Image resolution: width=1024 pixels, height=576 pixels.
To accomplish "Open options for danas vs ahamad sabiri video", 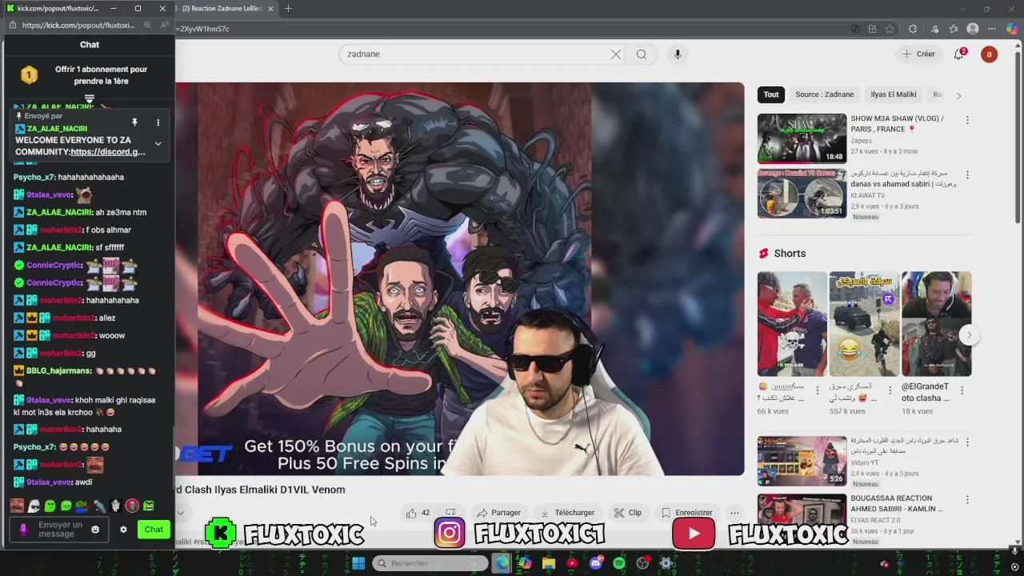I will (x=967, y=174).
